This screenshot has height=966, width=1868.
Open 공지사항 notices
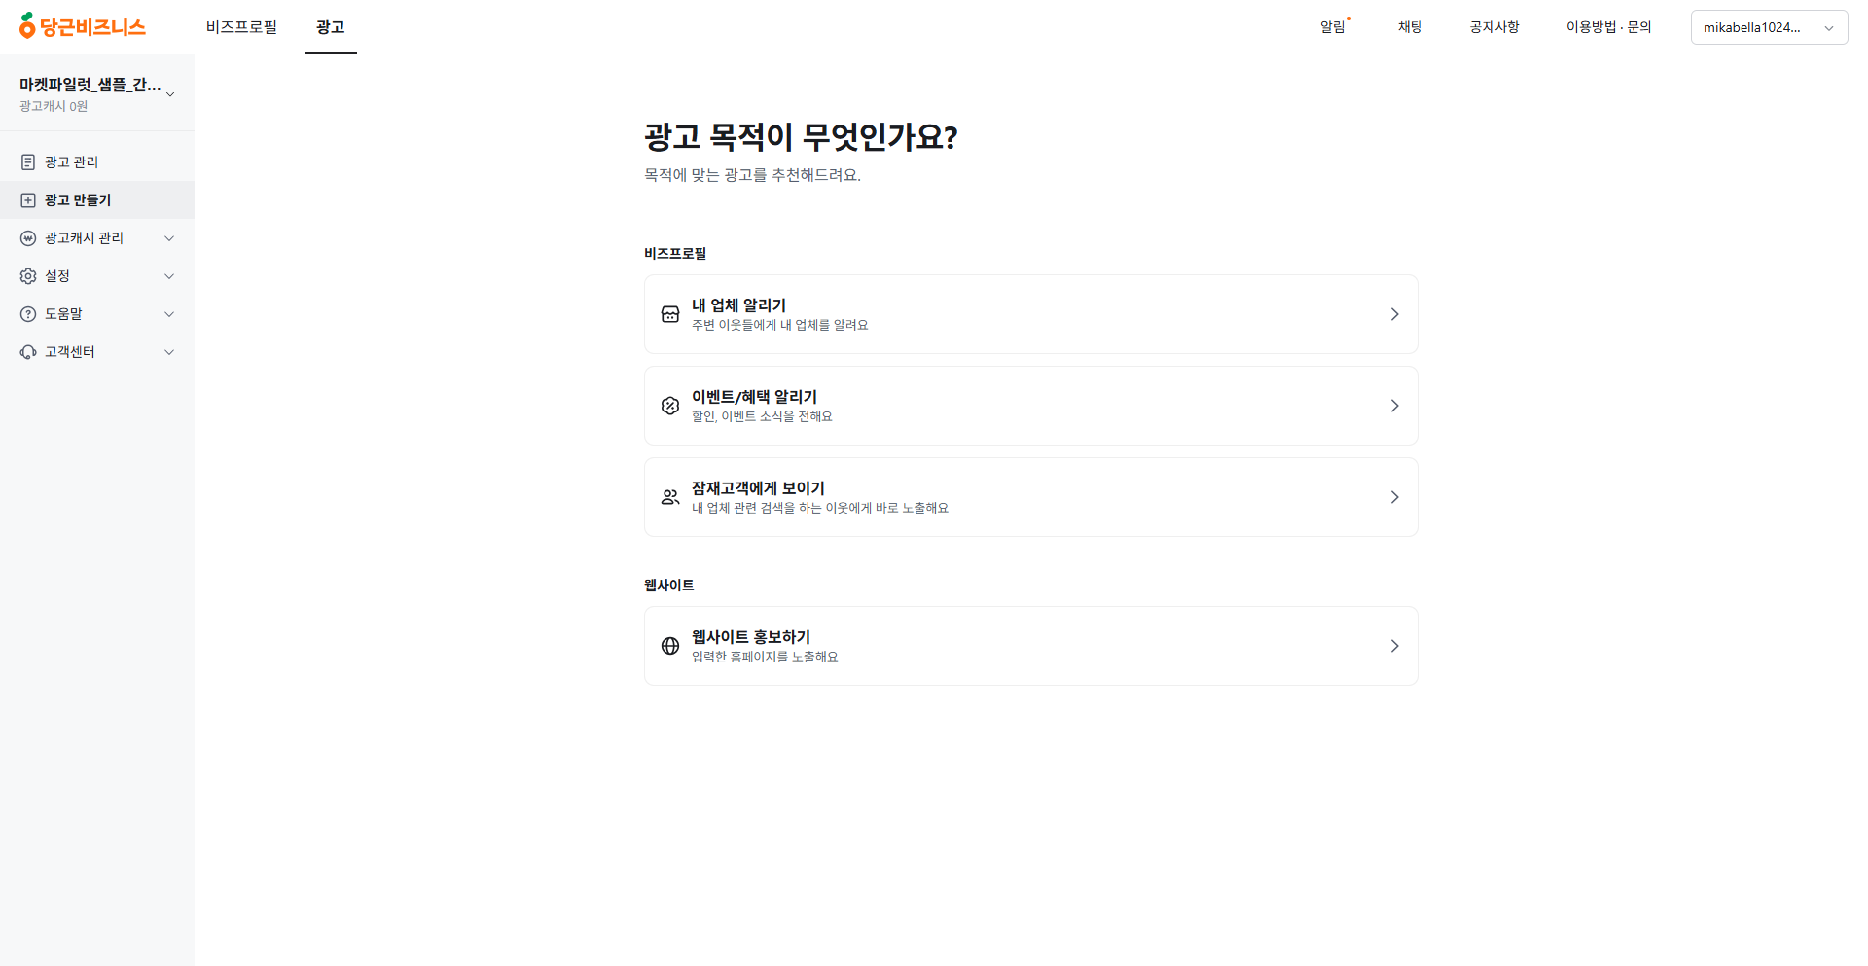[x=1494, y=27]
